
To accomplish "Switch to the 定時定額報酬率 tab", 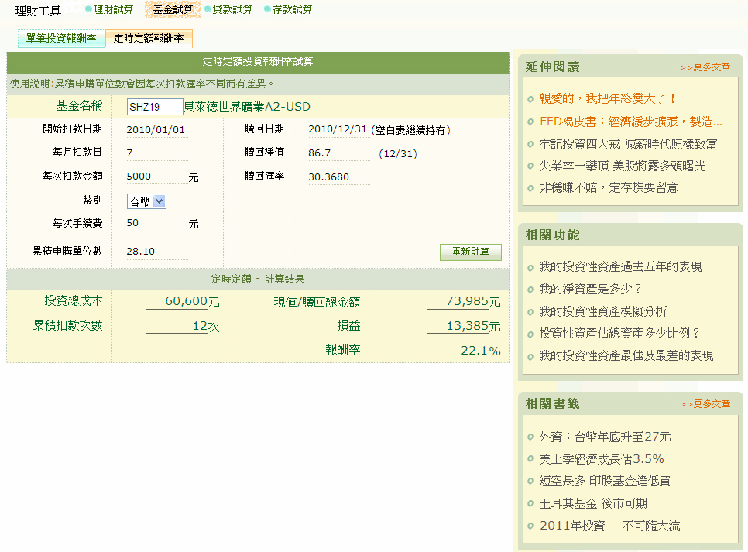I will point(149,38).
